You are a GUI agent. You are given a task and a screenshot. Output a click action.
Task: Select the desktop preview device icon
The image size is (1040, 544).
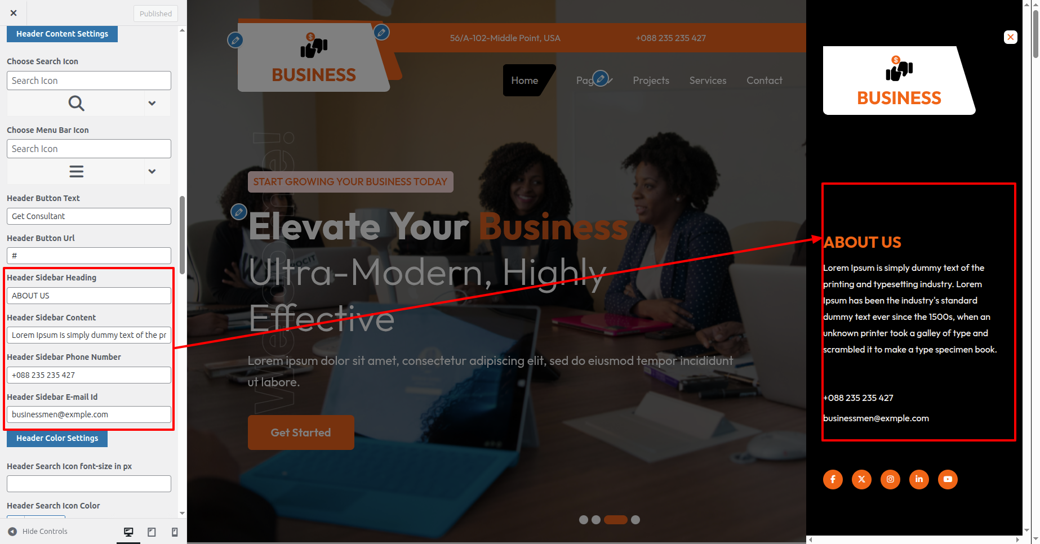coord(128,532)
